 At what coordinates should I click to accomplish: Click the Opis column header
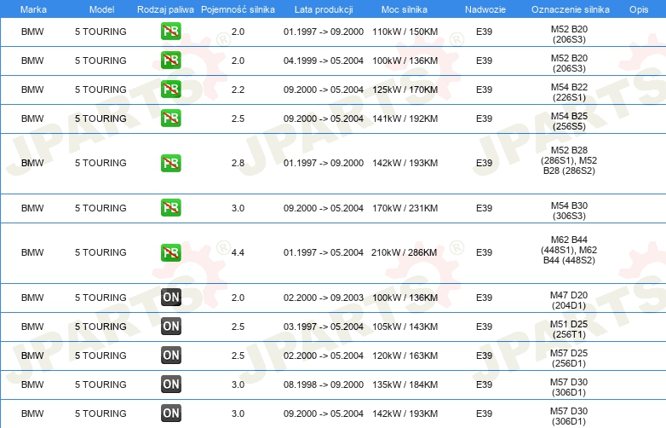click(x=639, y=9)
